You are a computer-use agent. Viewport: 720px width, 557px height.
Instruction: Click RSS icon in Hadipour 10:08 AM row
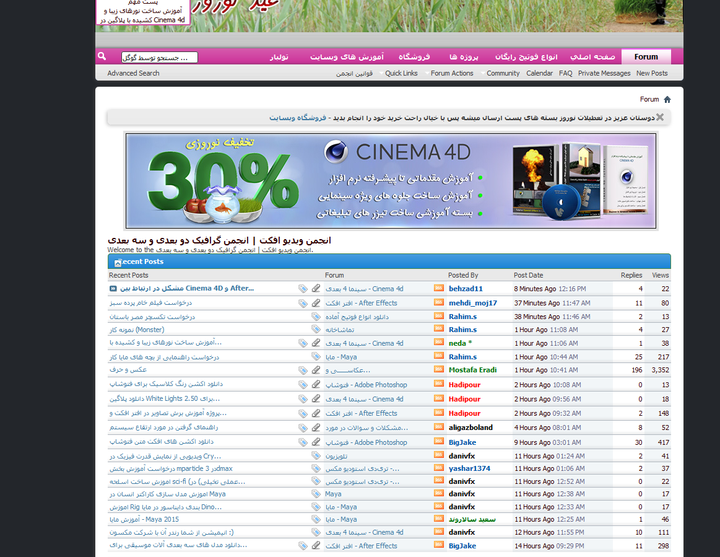(438, 384)
